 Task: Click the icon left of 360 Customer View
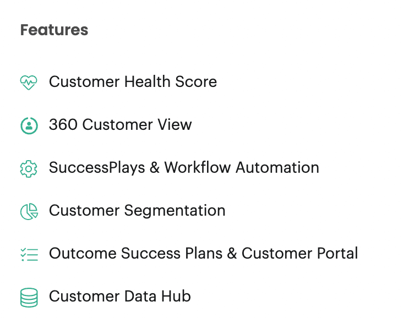[x=29, y=125]
